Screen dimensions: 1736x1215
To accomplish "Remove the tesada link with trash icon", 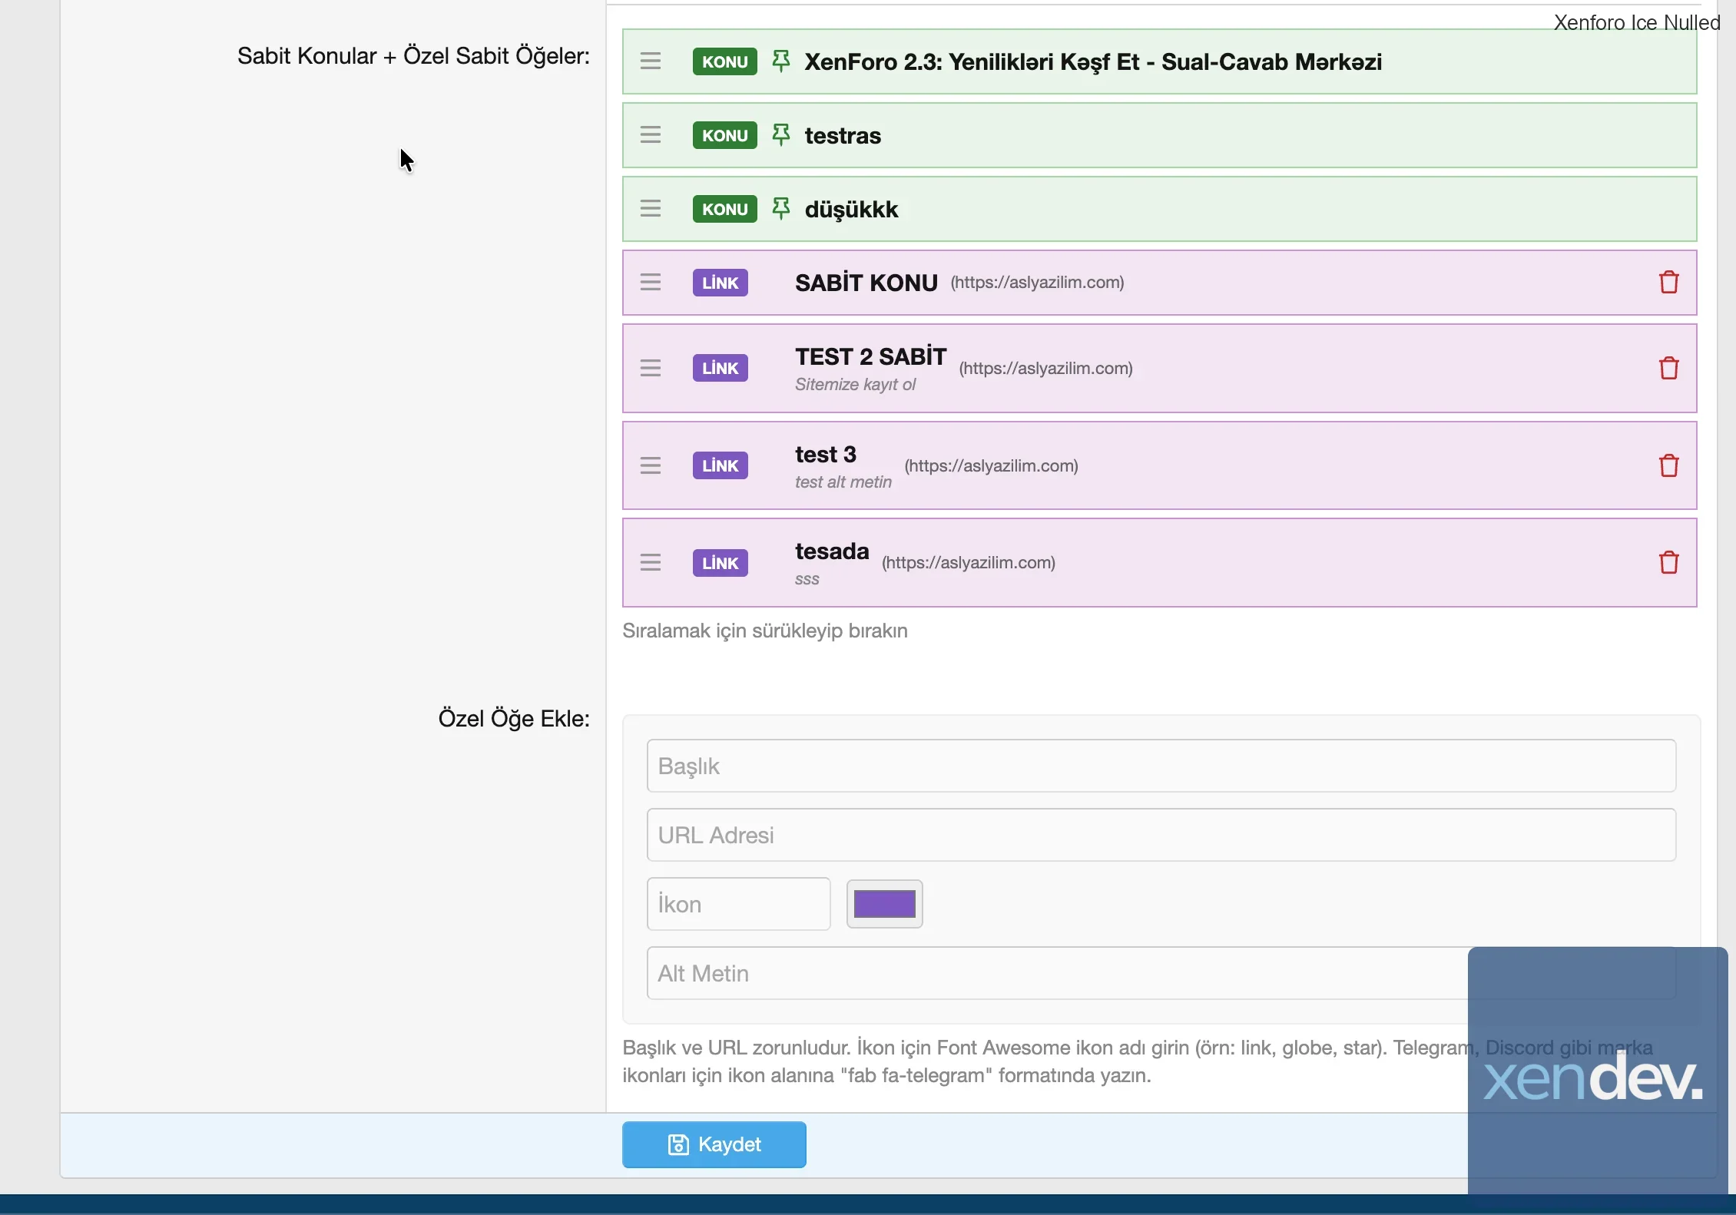I will (x=1668, y=563).
